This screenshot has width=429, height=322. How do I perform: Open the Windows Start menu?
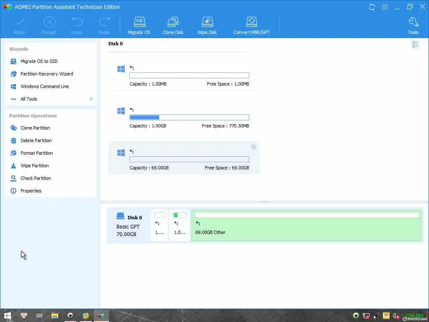[8, 316]
